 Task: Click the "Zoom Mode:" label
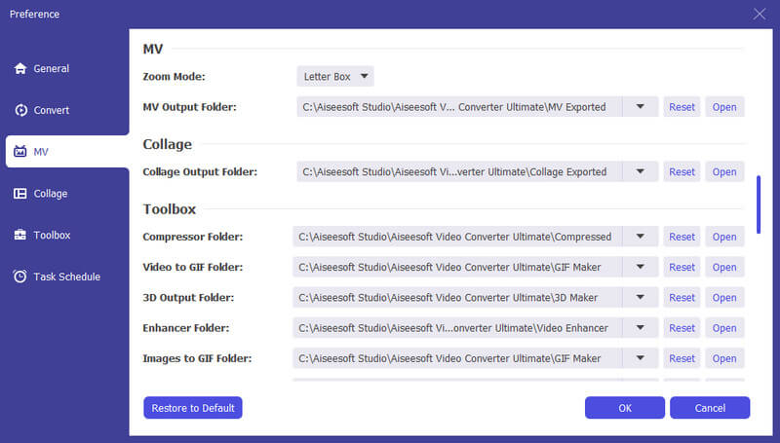point(174,77)
